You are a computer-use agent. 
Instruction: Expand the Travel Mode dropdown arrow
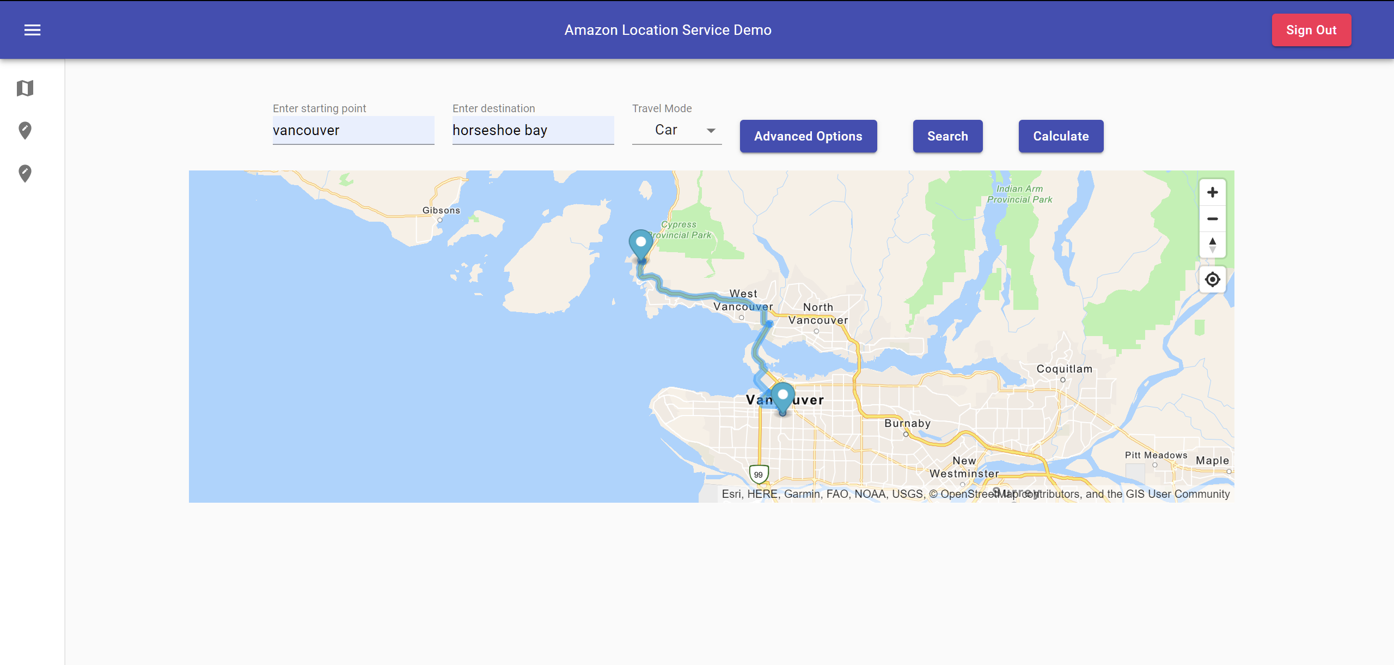coord(711,131)
